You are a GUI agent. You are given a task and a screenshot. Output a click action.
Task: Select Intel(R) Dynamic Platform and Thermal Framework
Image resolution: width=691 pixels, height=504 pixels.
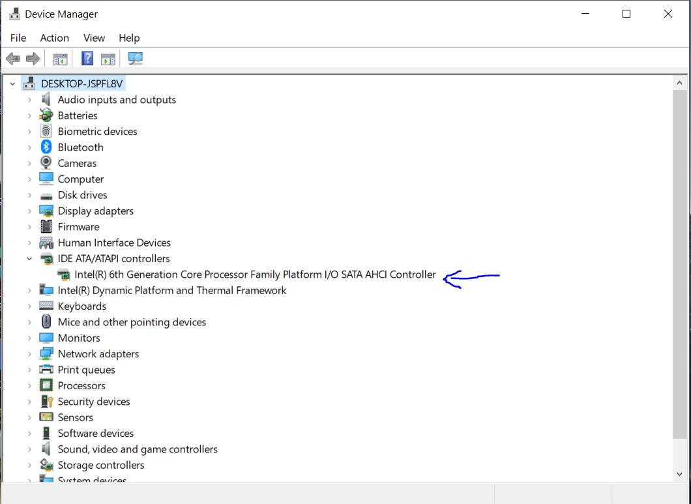coord(172,291)
